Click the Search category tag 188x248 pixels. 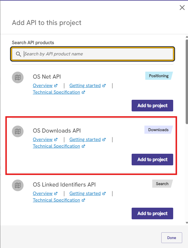click(162, 184)
